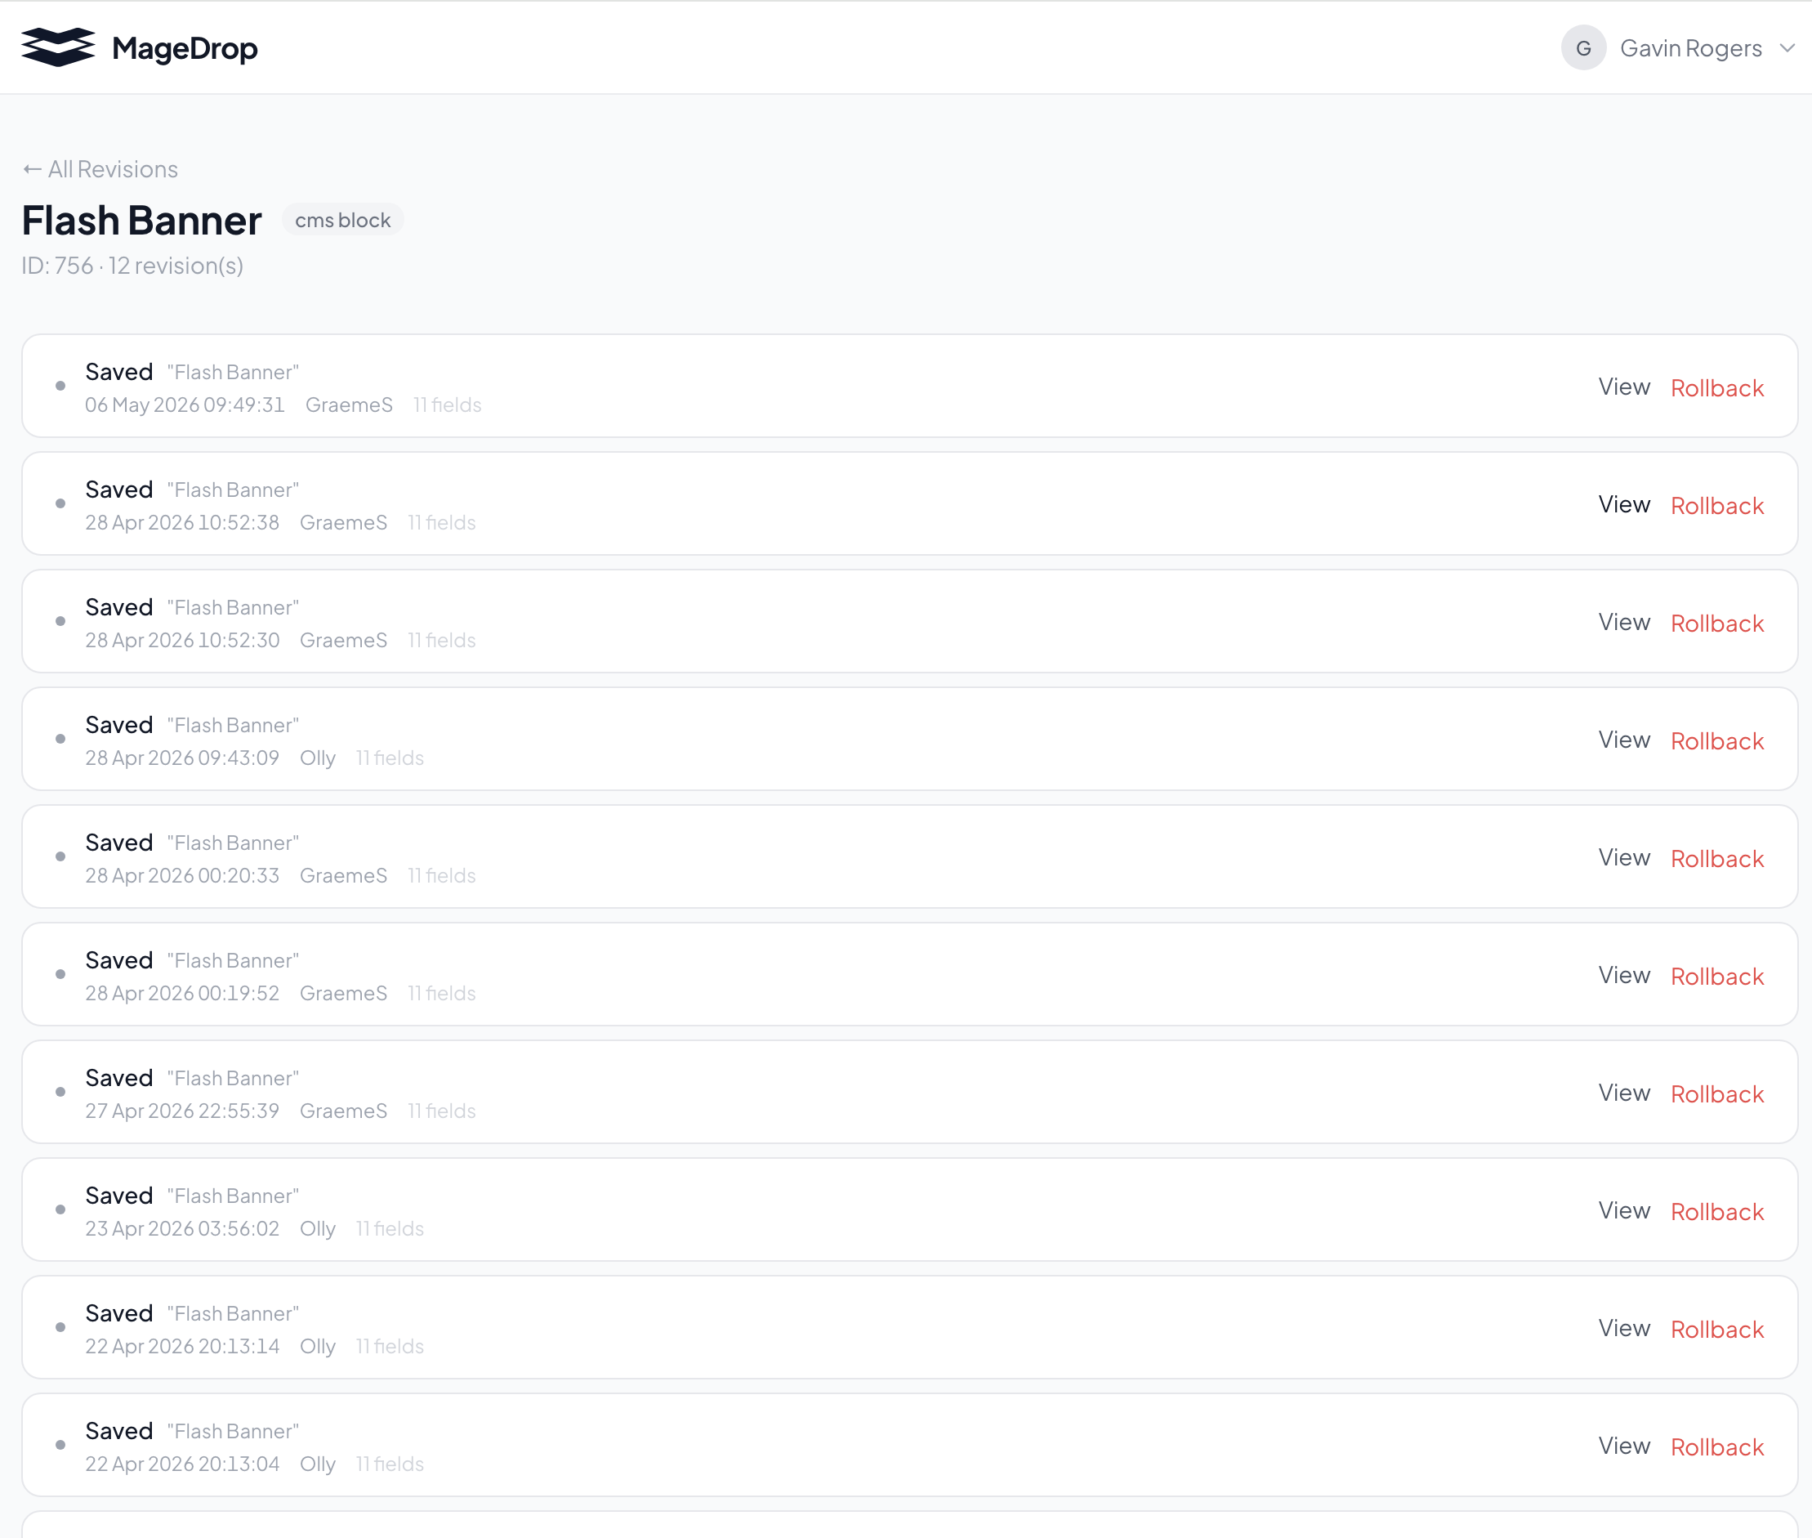1812x1538 pixels.
Task: Click the Saved label on the 06 May revision
Action: point(119,373)
